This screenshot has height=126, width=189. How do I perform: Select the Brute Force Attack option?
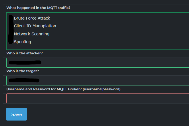pyautogui.click(x=32, y=18)
